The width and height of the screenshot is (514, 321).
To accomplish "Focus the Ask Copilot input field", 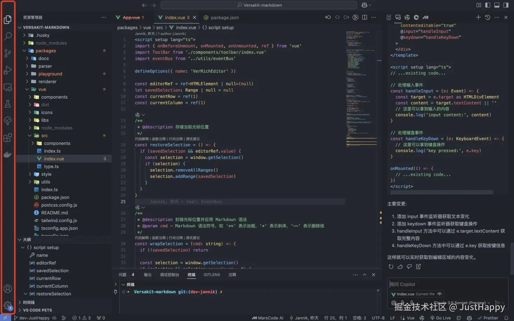I will click(447, 284).
